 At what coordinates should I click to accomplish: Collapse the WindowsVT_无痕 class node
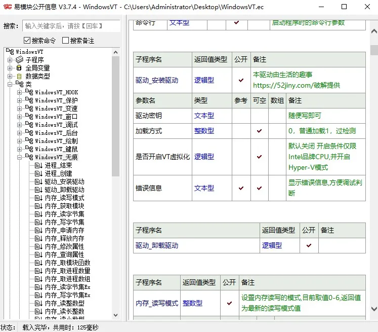(x=19, y=157)
